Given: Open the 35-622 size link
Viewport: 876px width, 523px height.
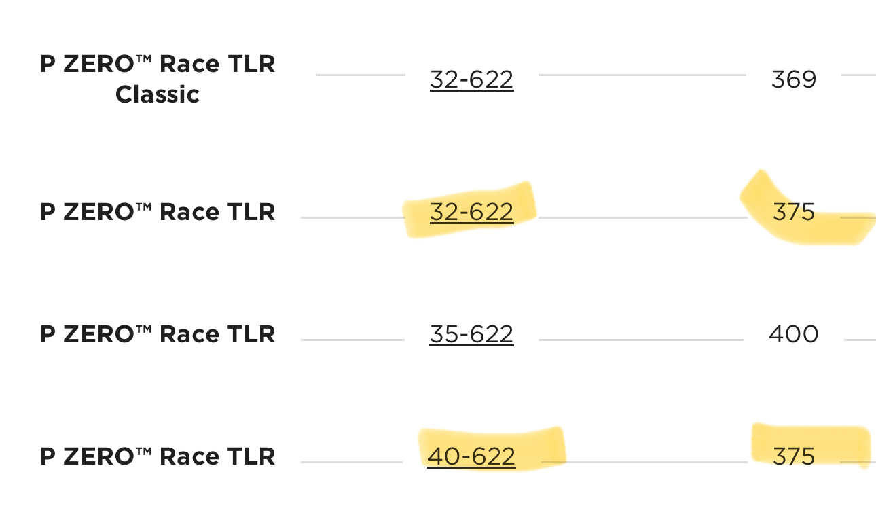Looking at the screenshot, I should coord(471,334).
